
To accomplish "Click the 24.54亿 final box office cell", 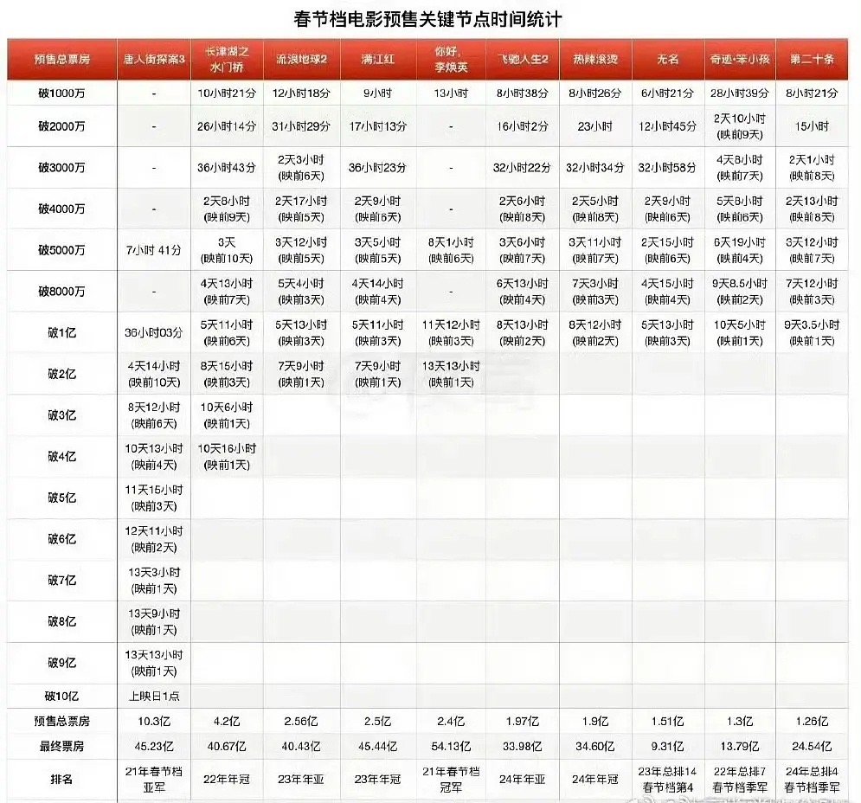I will pyautogui.click(x=812, y=747).
